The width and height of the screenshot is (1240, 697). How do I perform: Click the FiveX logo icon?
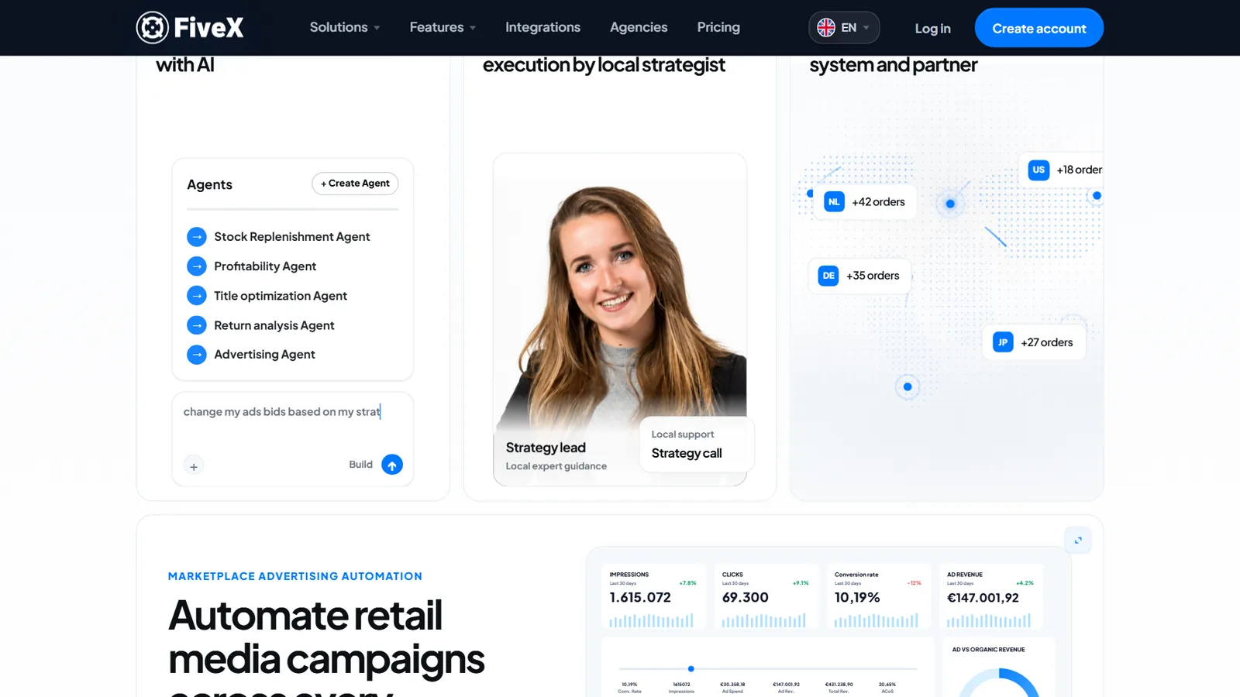click(x=153, y=28)
